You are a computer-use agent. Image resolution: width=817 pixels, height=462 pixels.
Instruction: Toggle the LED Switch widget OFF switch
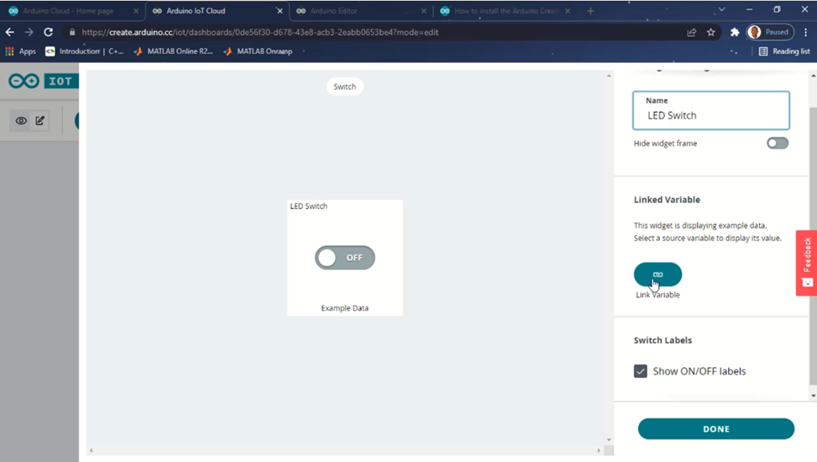coord(345,258)
